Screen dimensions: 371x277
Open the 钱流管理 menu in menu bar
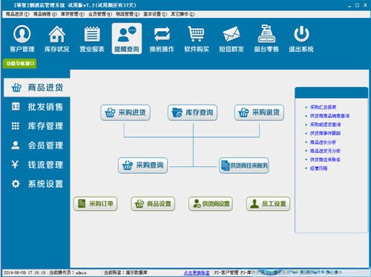[x=128, y=14]
